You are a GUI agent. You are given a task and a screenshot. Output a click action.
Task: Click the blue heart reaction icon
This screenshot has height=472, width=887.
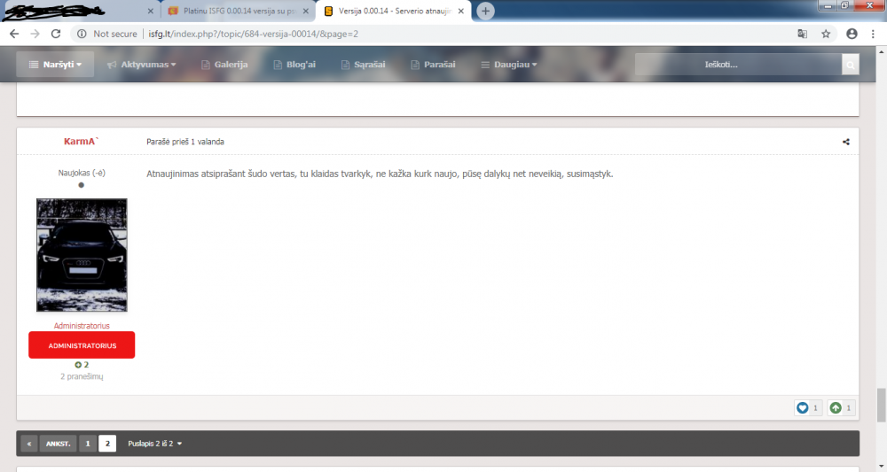[803, 408]
